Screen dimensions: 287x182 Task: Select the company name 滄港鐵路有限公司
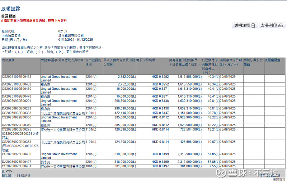71,35
